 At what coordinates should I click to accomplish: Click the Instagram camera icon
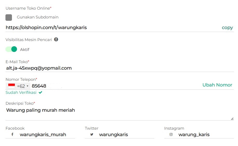coord(171,135)
